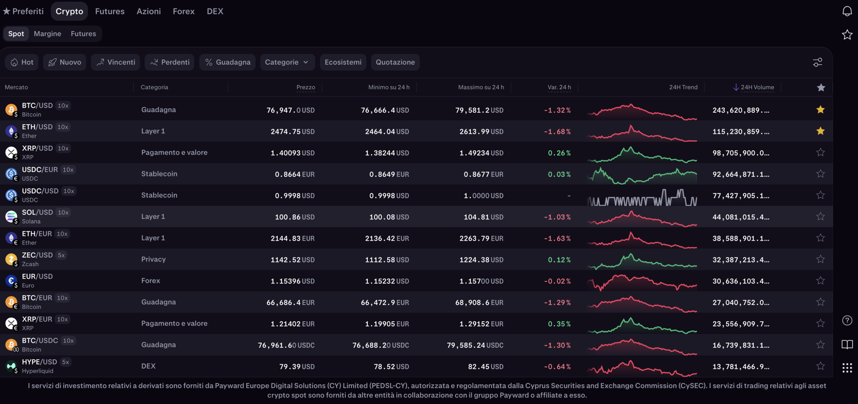Unfavorite BTC/USD with its gold star
The height and width of the screenshot is (404, 858).
pyautogui.click(x=820, y=110)
